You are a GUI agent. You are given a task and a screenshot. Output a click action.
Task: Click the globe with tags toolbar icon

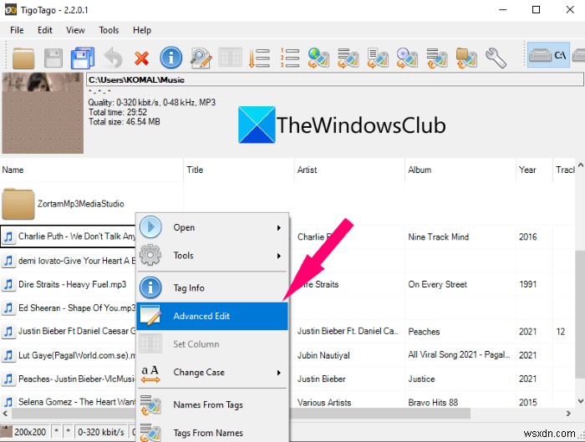coord(318,58)
